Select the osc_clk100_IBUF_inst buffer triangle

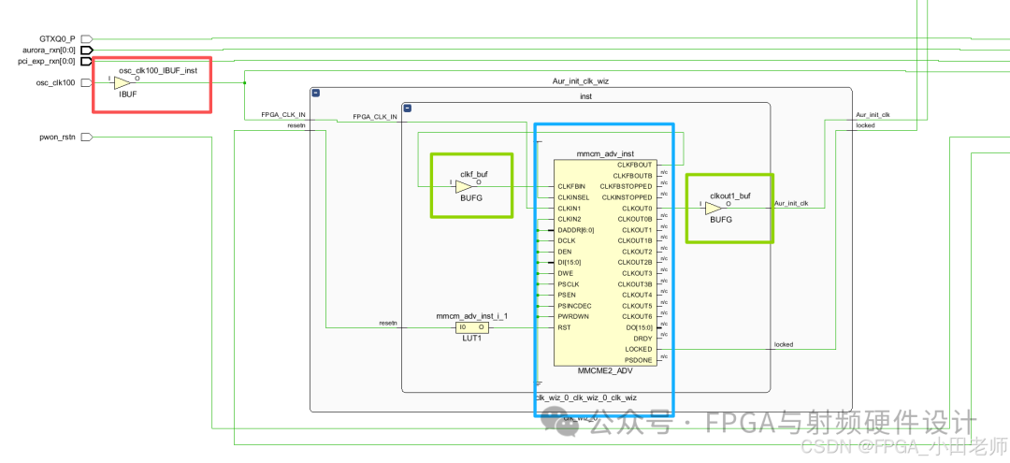[123, 82]
